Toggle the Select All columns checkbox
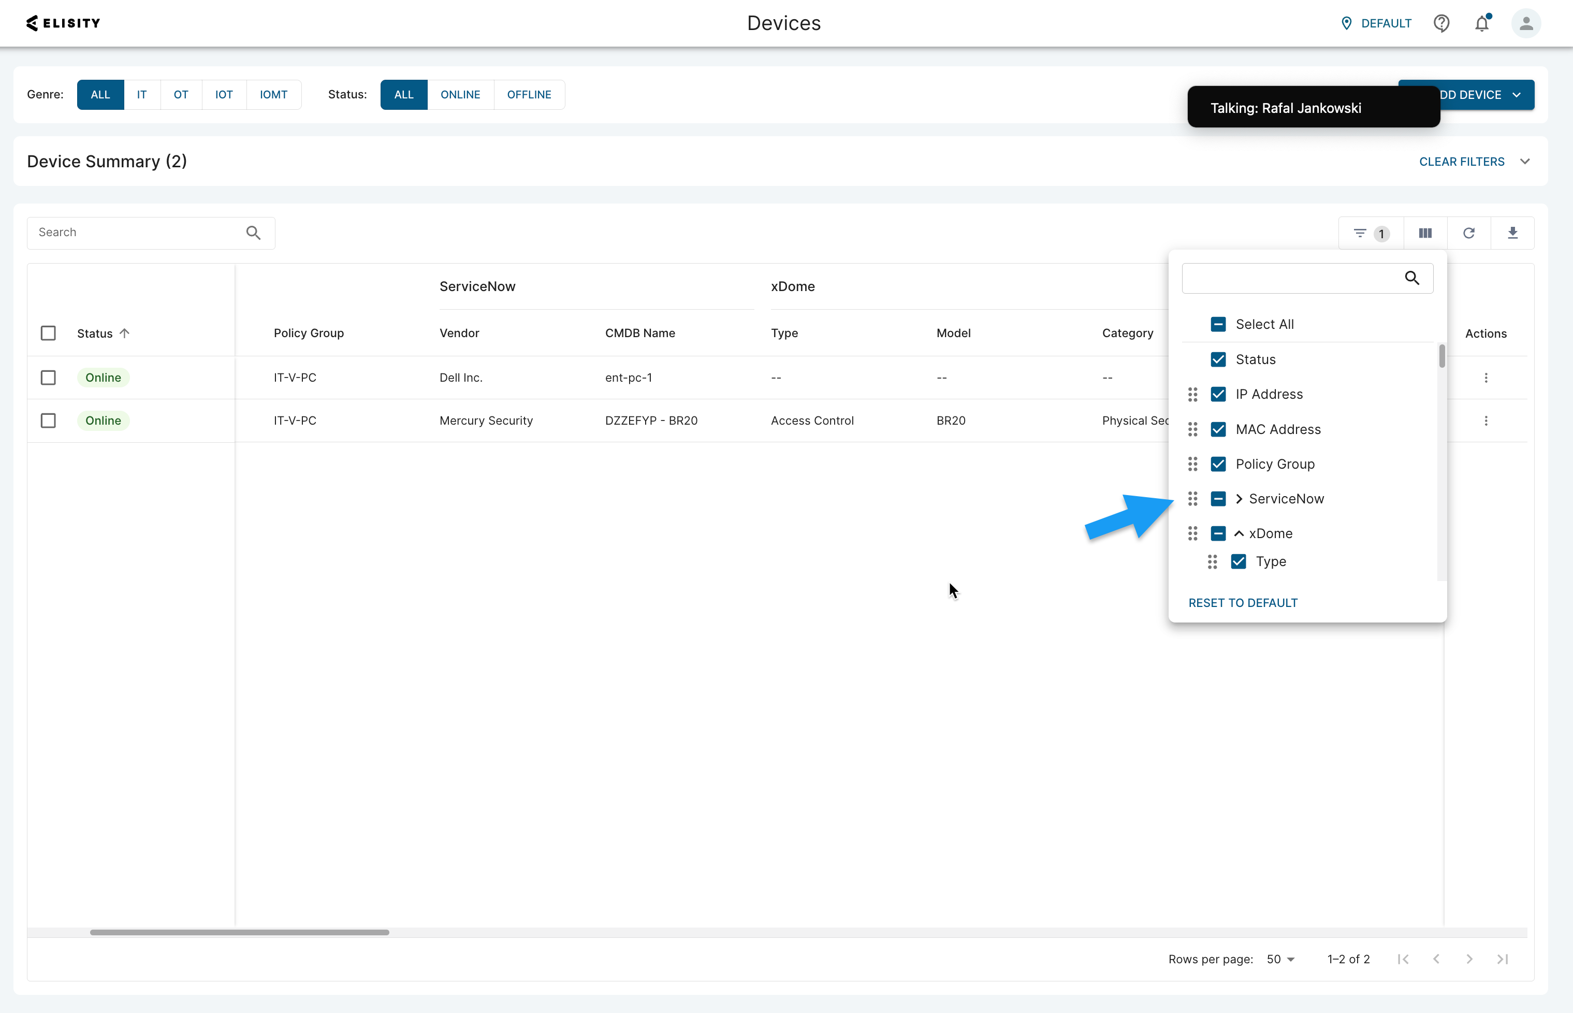The height and width of the screenshot is (1013, 1573). click(1218, 324)
